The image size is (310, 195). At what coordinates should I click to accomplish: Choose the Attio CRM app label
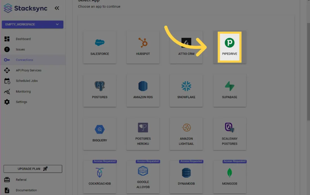click(x=186, y=54)
